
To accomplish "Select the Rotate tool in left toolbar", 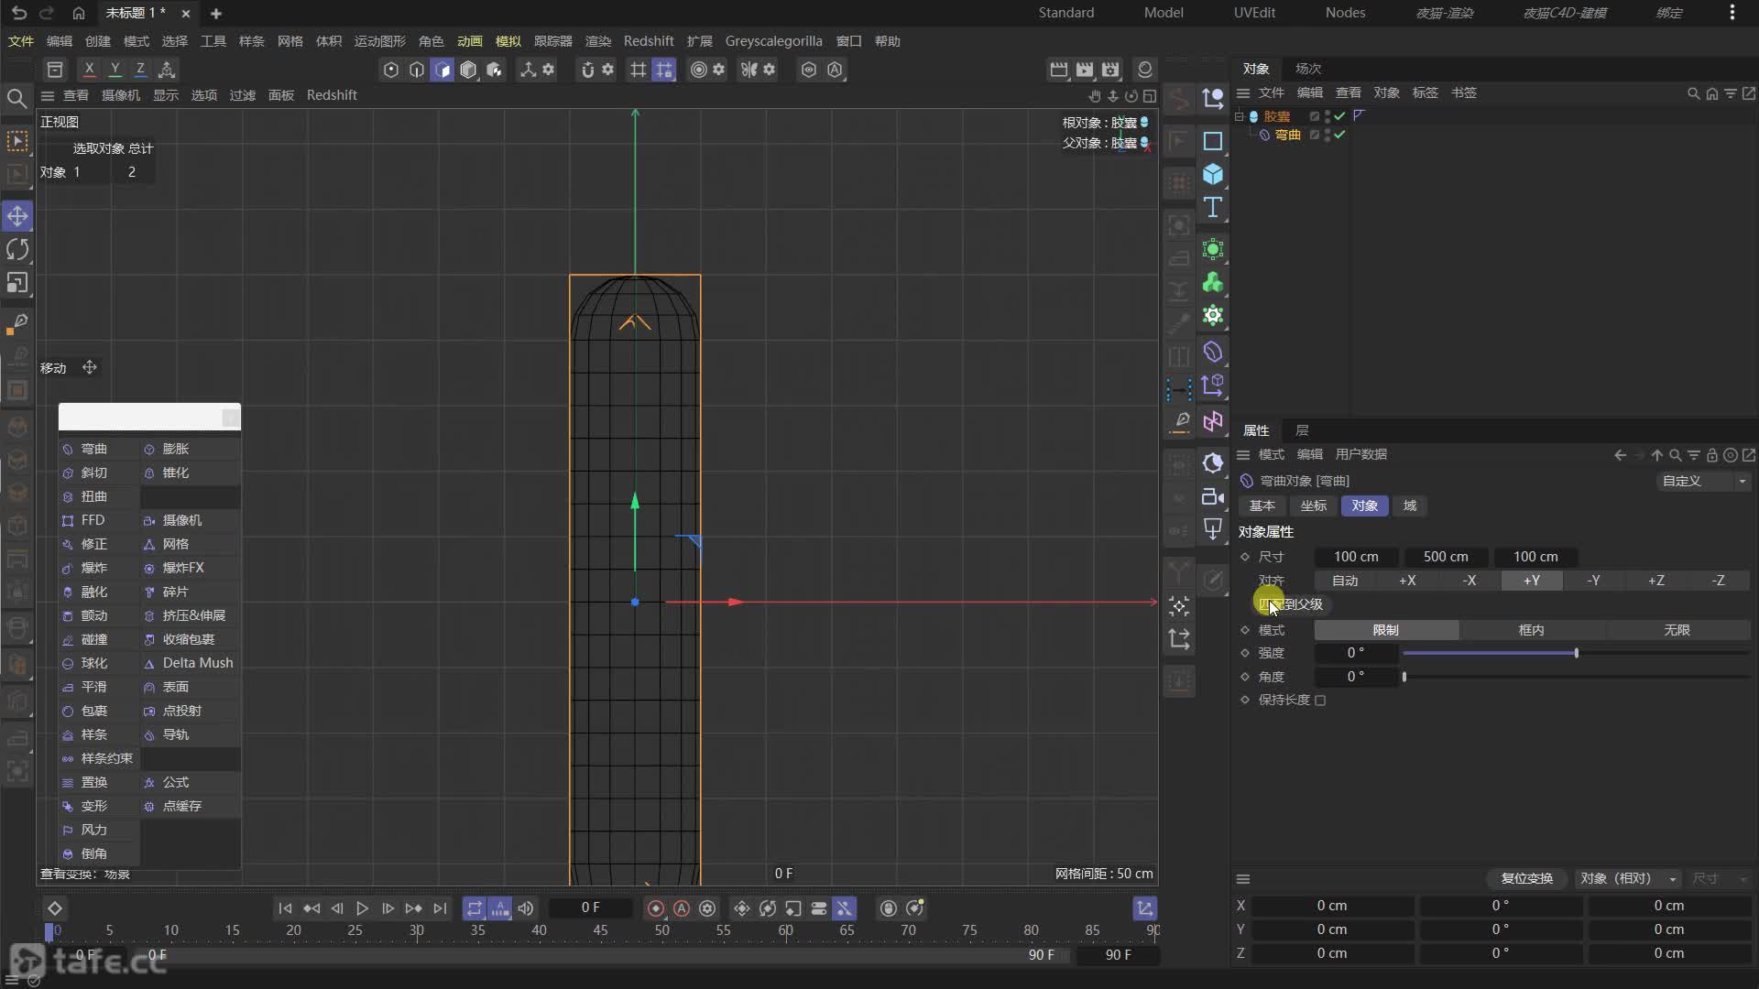I will (17, 249).
